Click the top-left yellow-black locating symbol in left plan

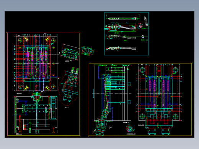coord(26,39)
